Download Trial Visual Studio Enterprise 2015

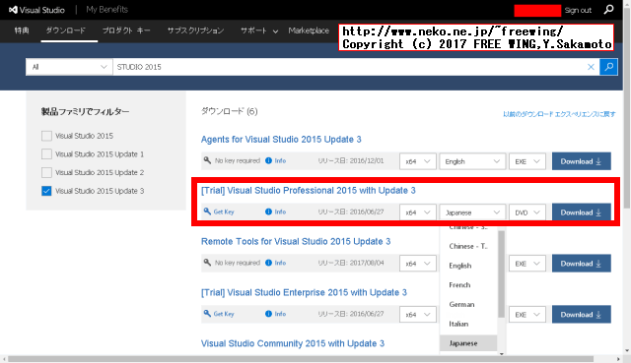tap(582, 315)
